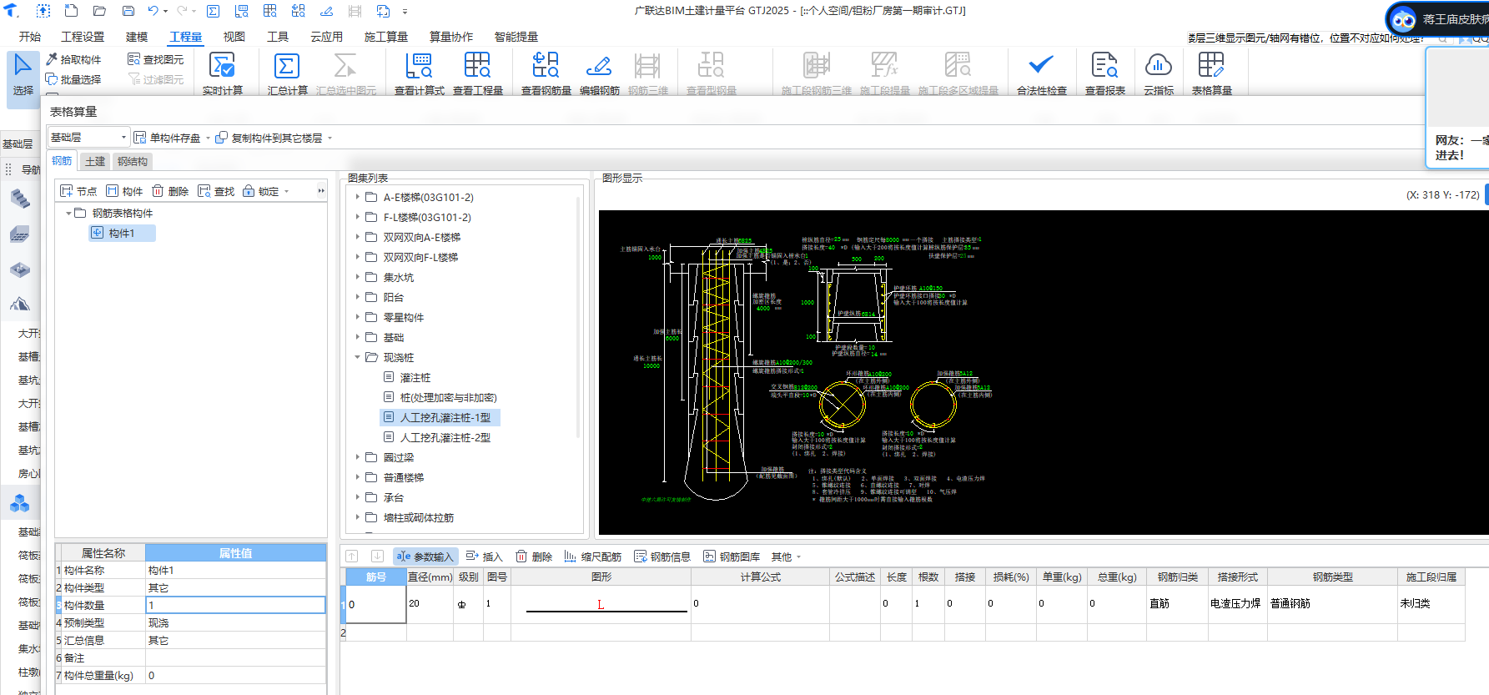1489x695 pixels.
Task: Open 钢筋信息 panel
Action: coord(662,557)
